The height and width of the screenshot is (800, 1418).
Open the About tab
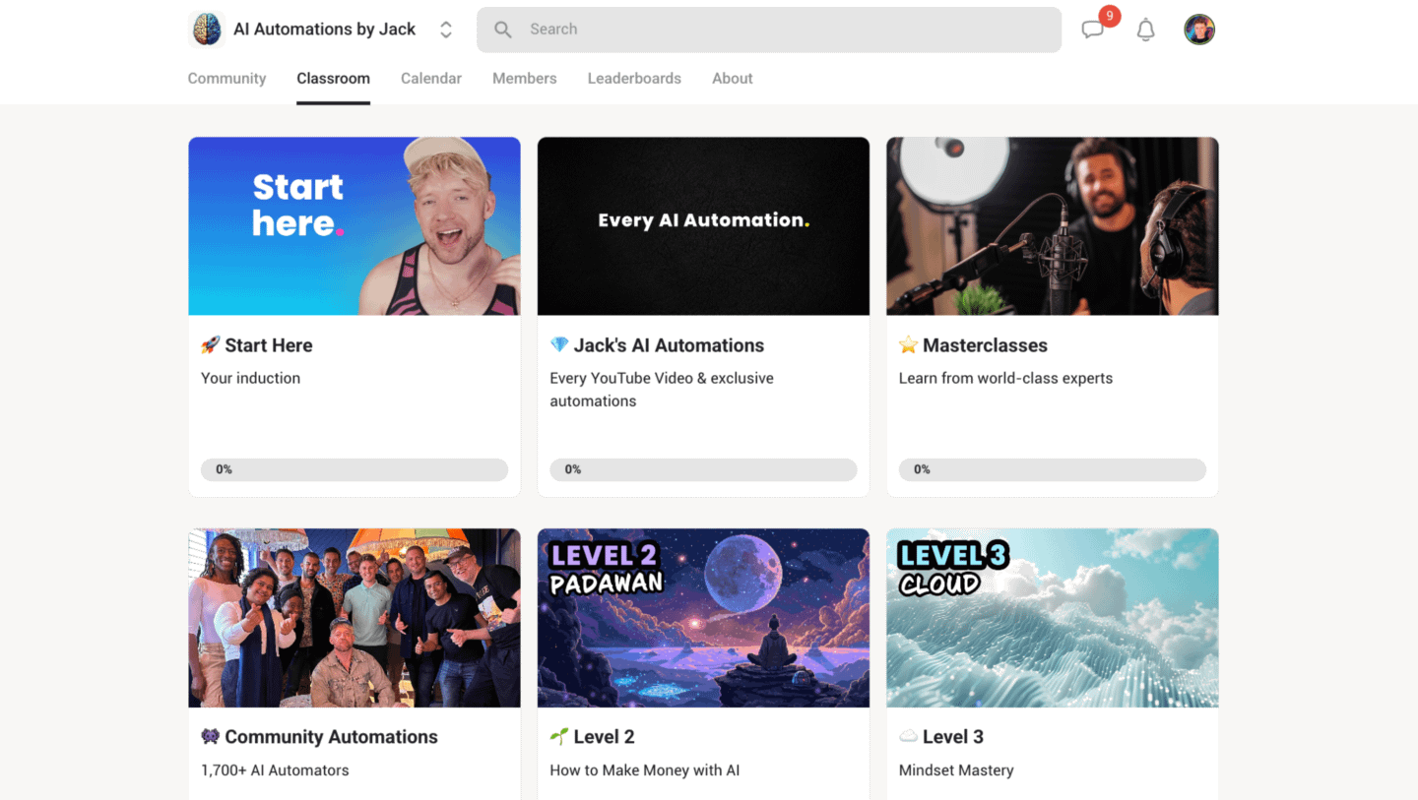[x=733, y=79]
